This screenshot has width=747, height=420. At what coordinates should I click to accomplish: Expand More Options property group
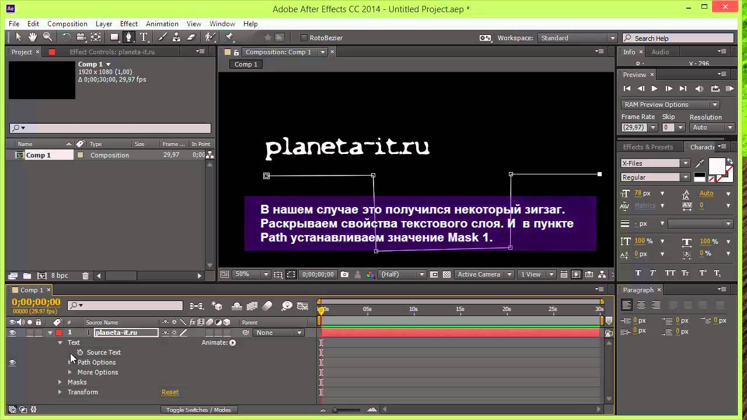pyautogui.click(x=70, y=372)
